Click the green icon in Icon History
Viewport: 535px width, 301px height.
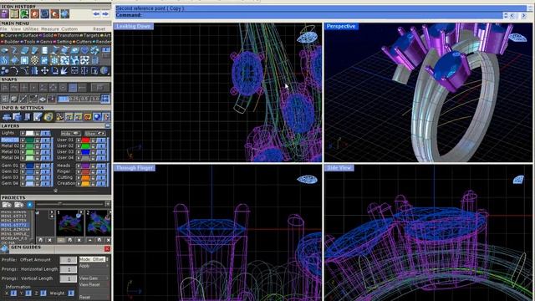tap(24, 14)
